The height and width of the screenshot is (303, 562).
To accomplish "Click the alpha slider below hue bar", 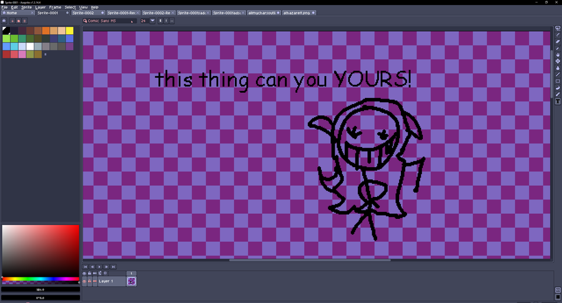I will click(41, 282).
